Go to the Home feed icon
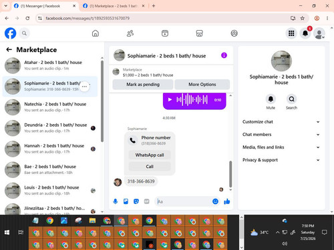The image size is (334, 250). point(96,33)
